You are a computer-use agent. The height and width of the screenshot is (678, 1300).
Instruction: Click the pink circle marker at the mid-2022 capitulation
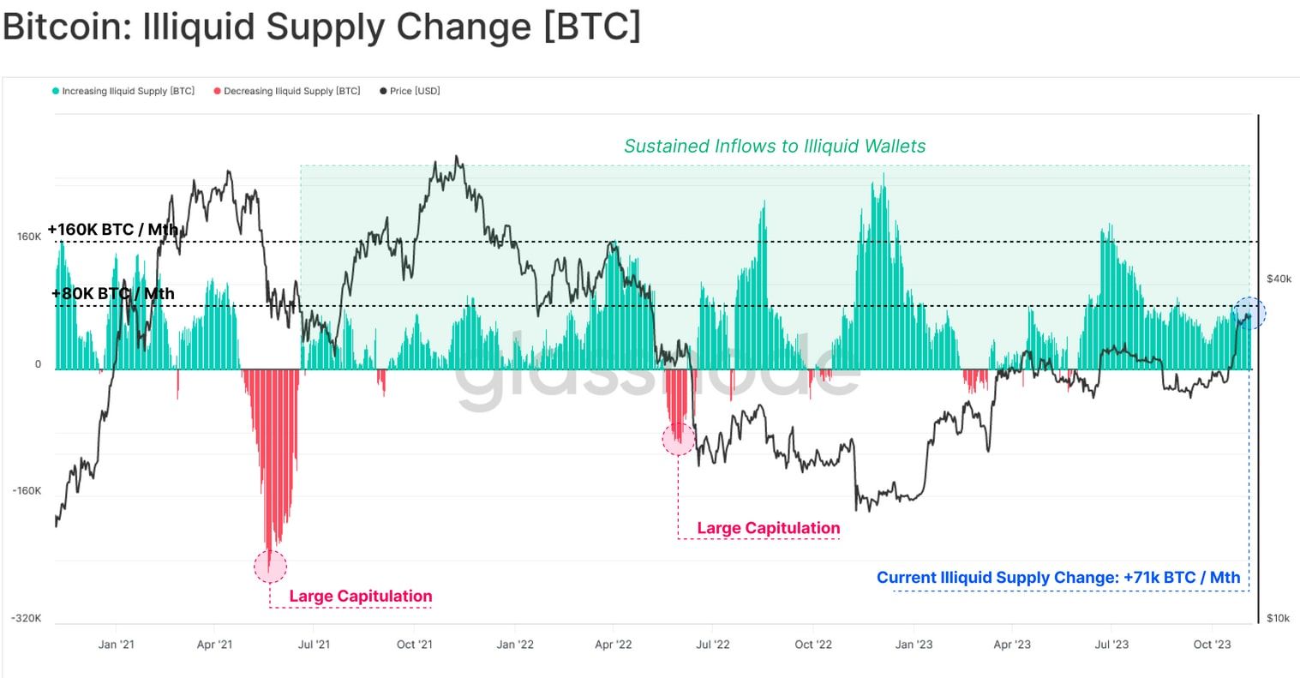click(679, 440)
